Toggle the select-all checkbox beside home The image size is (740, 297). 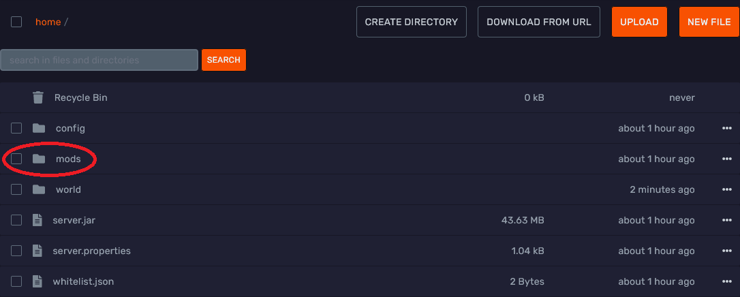(x=16, y=22)
